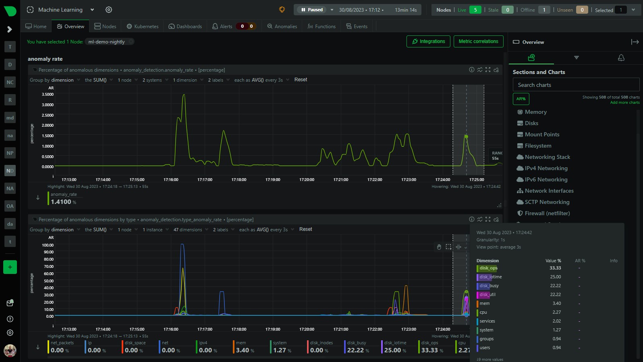Collapse the right Overview sidebar panel
Screen dimensions: 643x362
coord(635,42)
